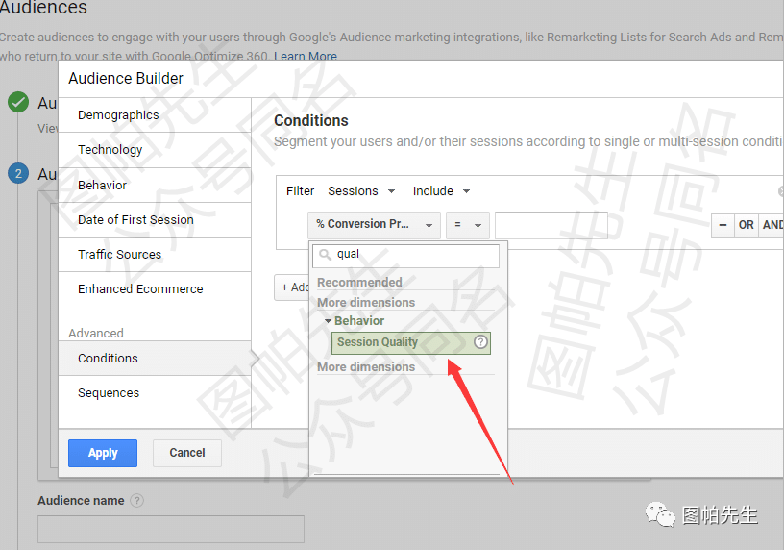This screenshot has width=784, height=550.
Task: Click the Learn More link
Action: [x=306, y=57]
